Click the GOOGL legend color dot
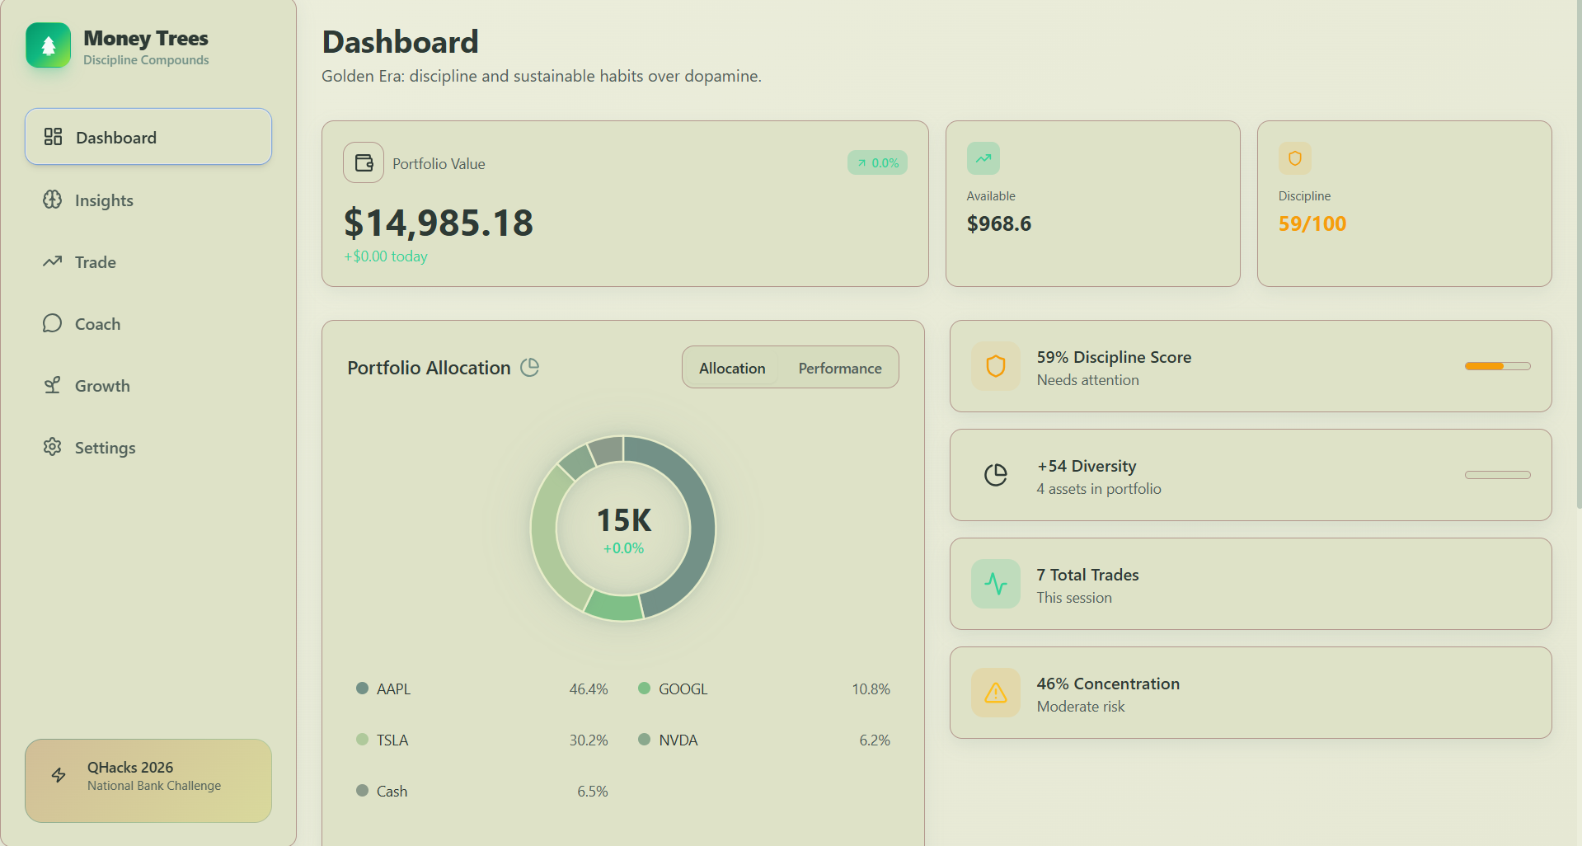 pos(644,689)
